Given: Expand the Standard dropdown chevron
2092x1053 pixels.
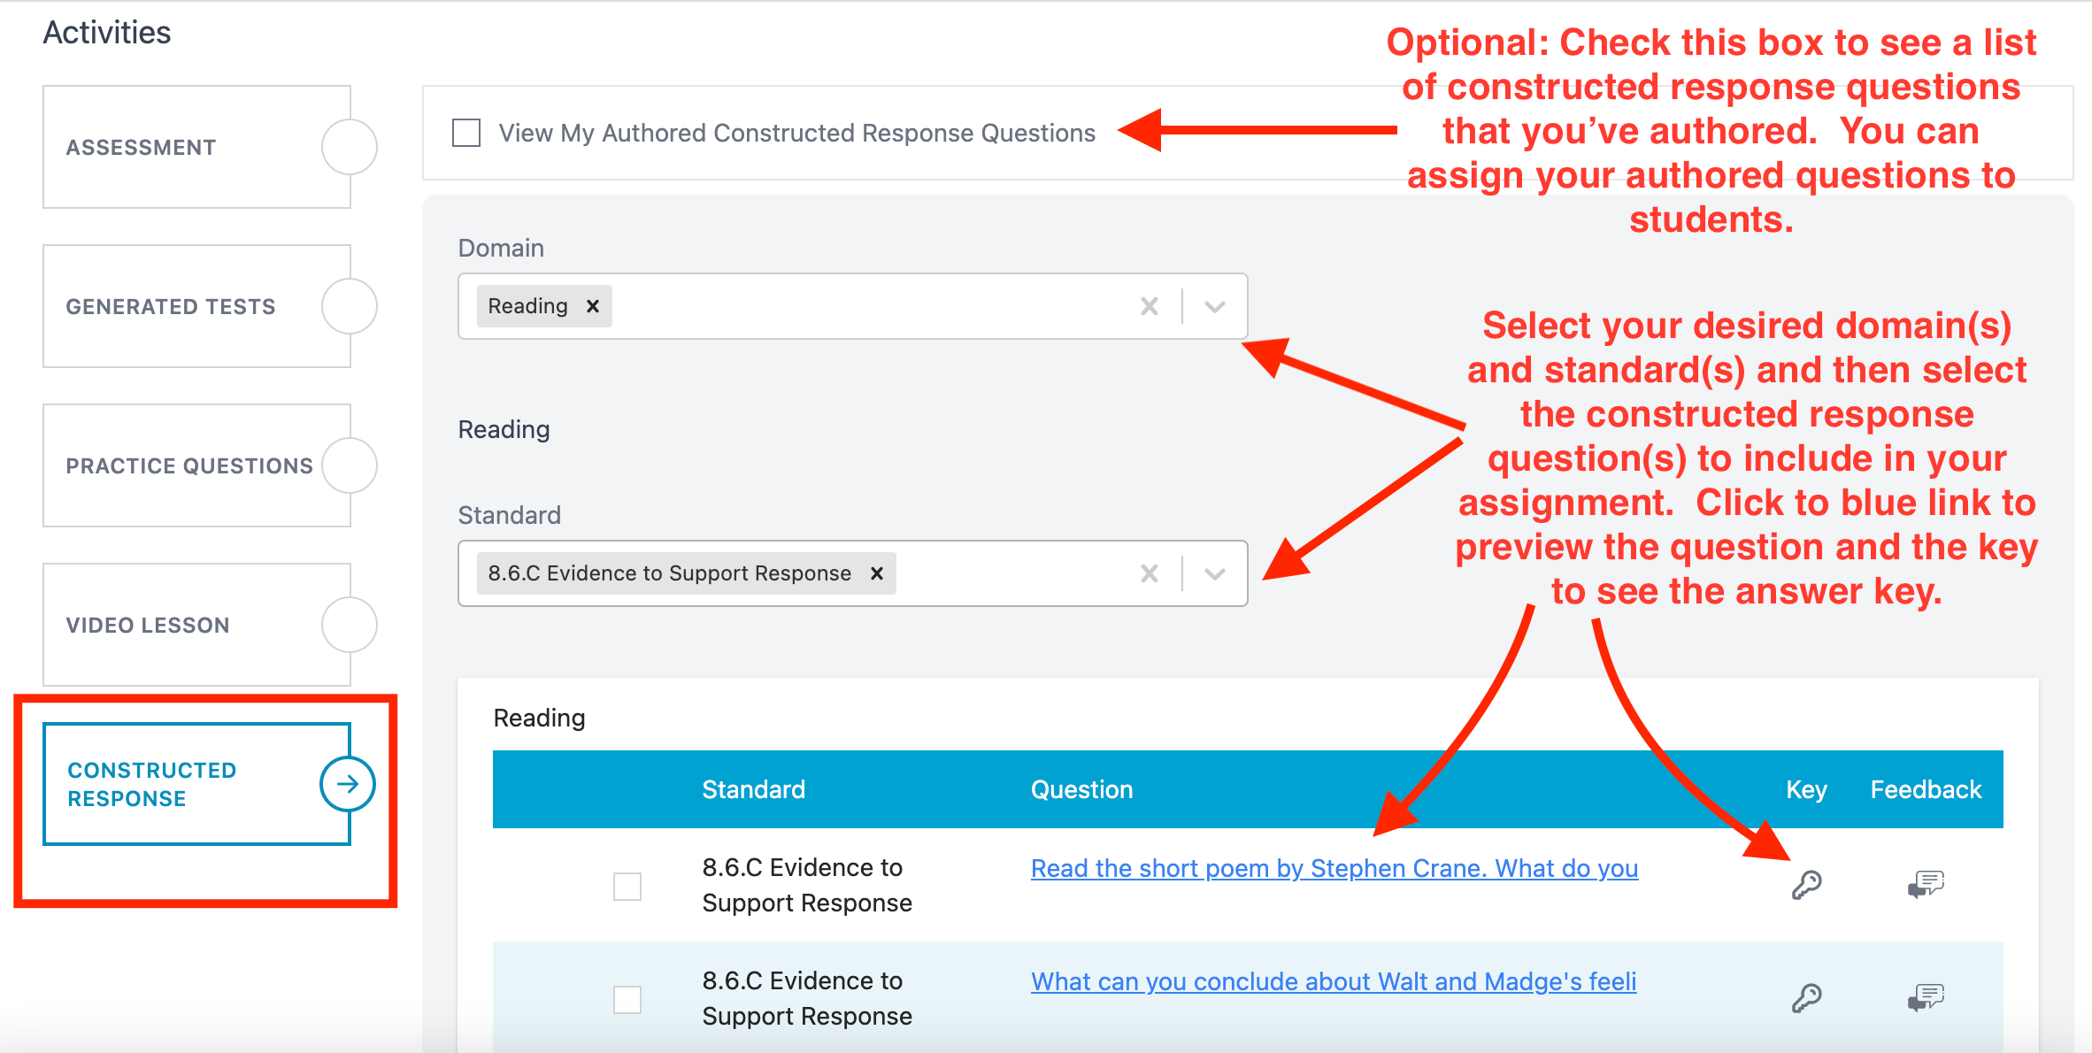Looking at the screenshot, I should coord(1215,573).
